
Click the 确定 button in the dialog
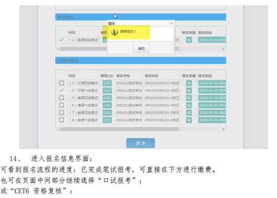[141, 48]
